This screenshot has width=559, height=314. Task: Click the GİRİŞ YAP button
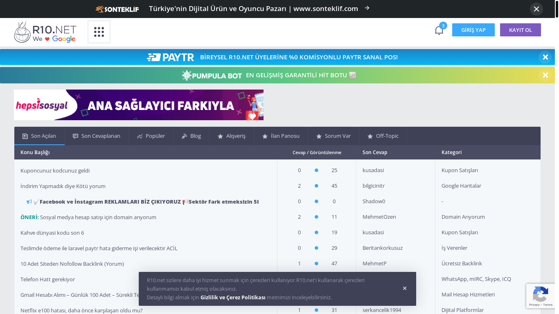click(x=473, y=30)
